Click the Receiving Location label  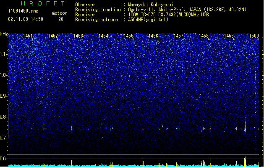[x=98, y=10]
